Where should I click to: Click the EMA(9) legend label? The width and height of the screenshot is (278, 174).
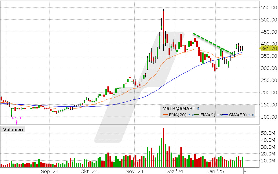tap(208, 115)
